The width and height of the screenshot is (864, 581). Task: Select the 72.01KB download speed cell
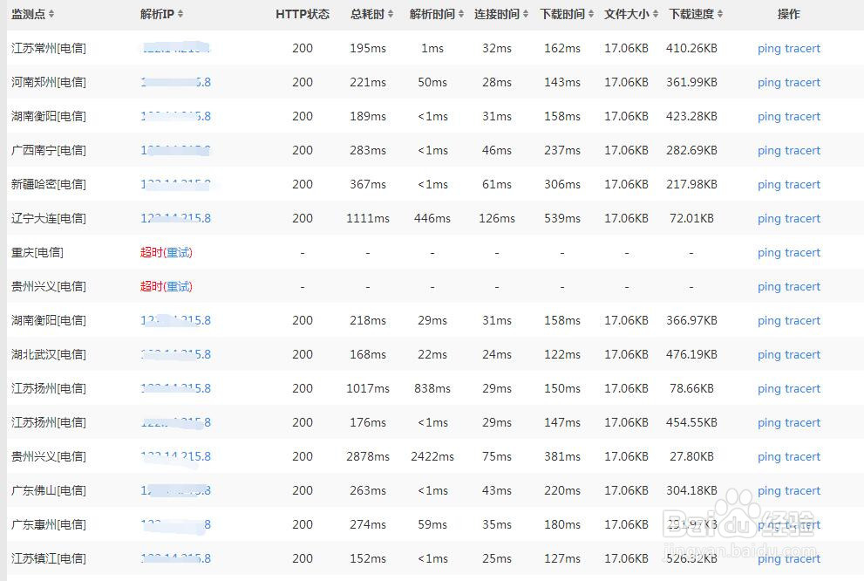pos(691,218)
